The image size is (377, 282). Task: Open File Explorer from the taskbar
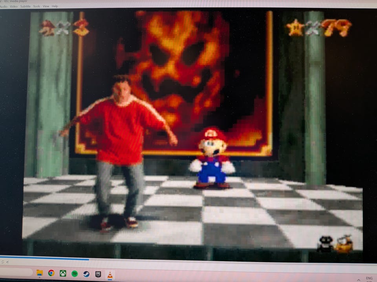pyautogui.click(x=39, y=273)
